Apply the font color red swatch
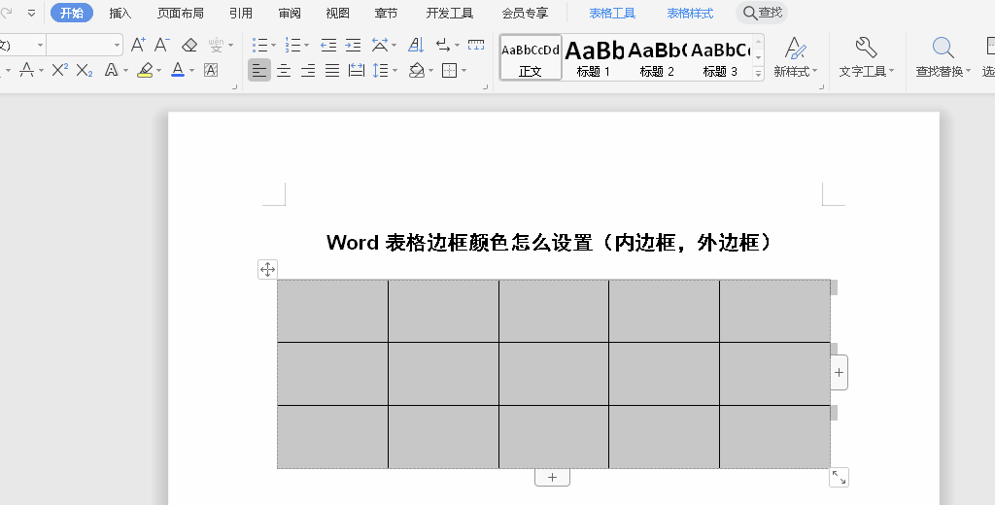Screen dimensions: 995x505 pyautogui.click(x=177, y=70)
